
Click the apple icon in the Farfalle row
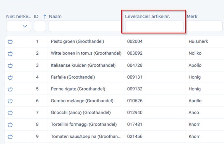(10, 77)
